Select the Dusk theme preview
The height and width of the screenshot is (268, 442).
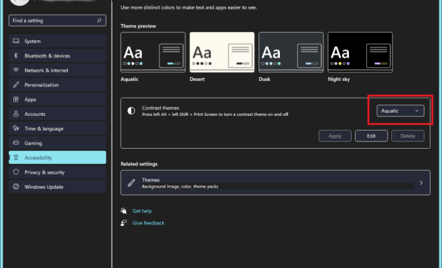291,52
